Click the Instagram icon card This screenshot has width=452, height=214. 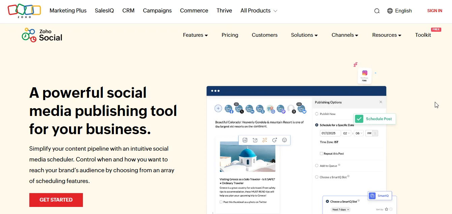pyautogui.click(x=364, y=76)
